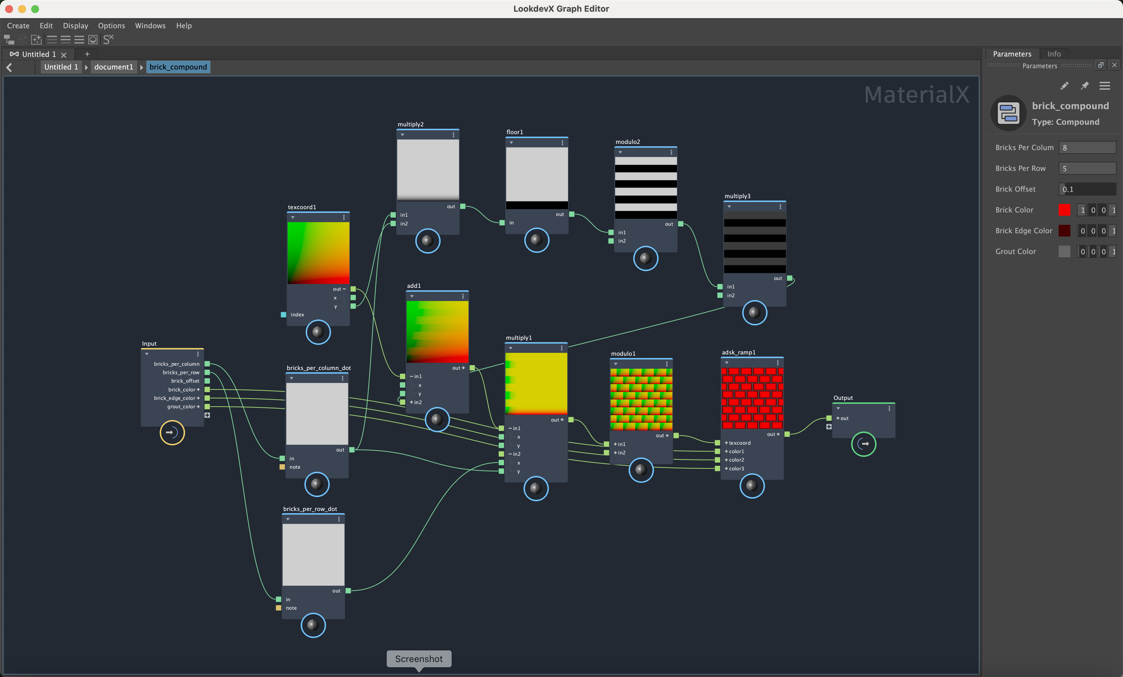The image size is (1123, 677).
Task: Collapse the Input node with its triangle
Action: click(147, 354)
